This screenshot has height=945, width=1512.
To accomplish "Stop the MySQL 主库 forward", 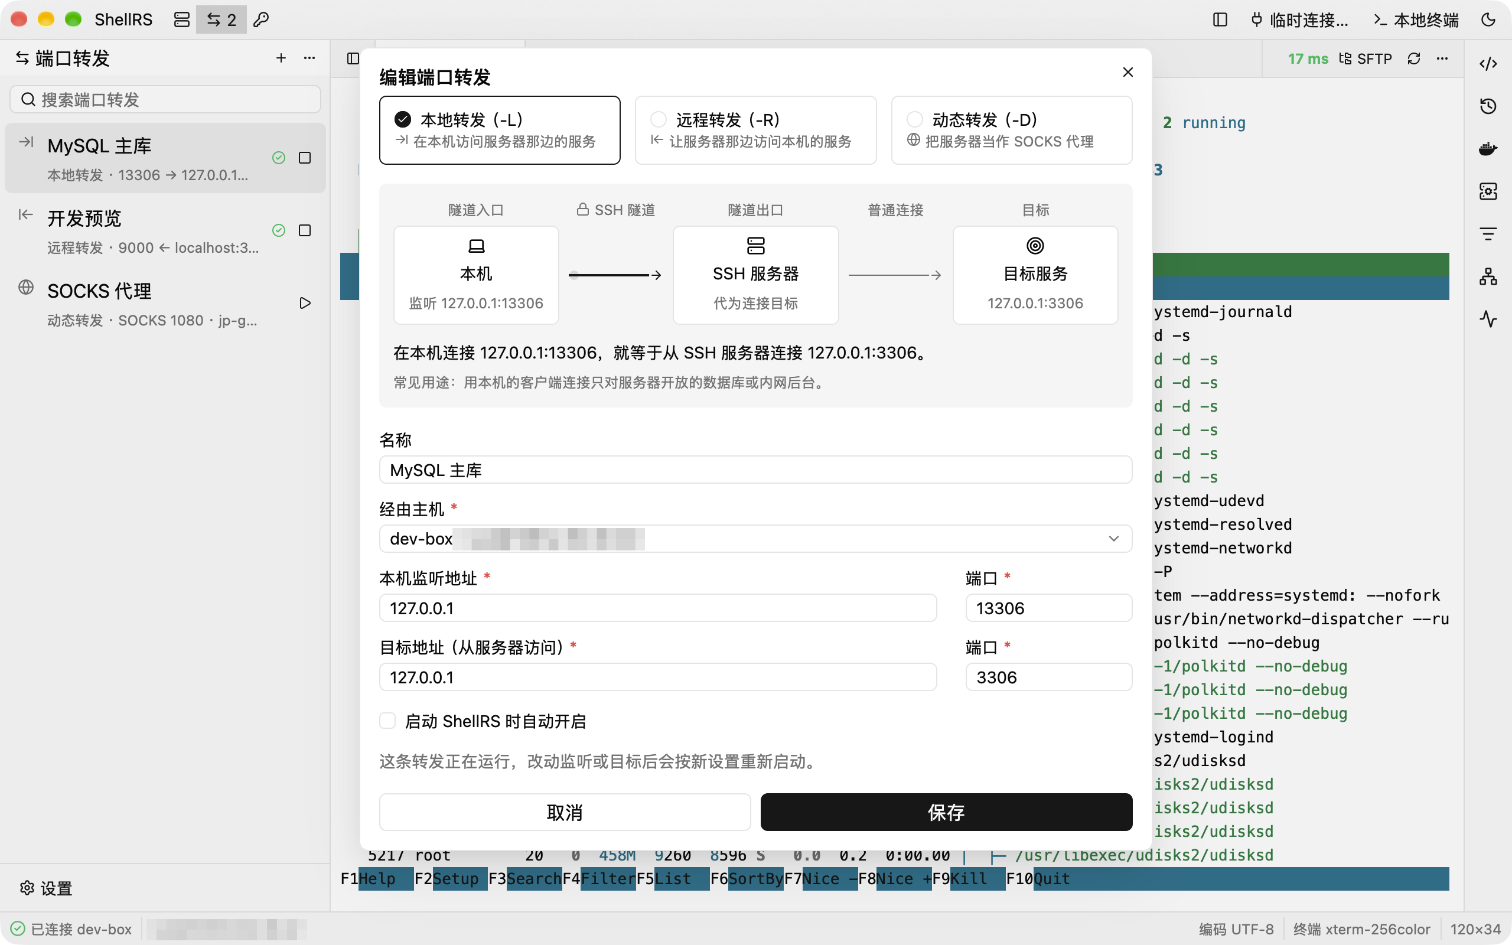I will tap(305, 158).
